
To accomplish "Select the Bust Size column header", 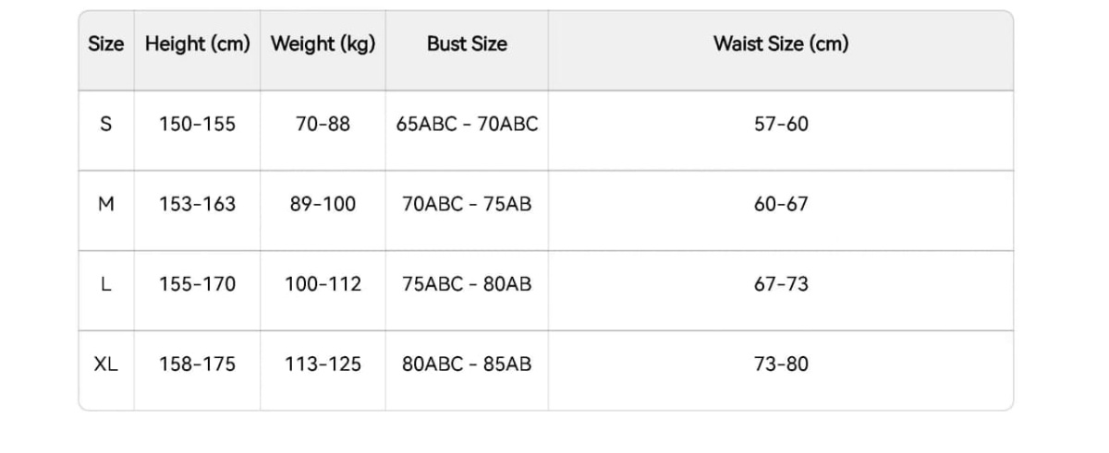I will pos(467,43).
